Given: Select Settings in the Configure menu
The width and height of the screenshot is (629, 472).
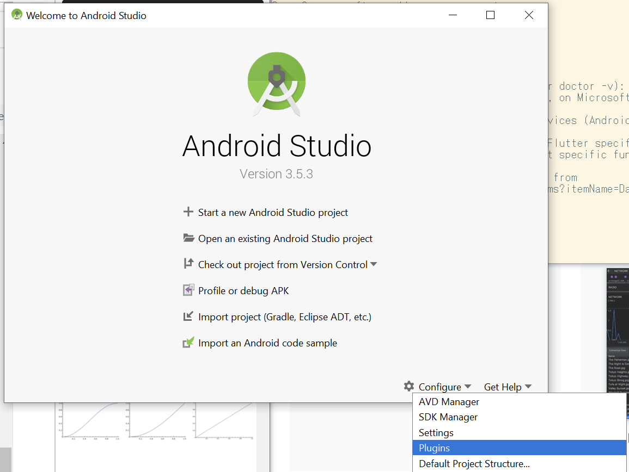Looking at the screenshot, I should [520, 433].
